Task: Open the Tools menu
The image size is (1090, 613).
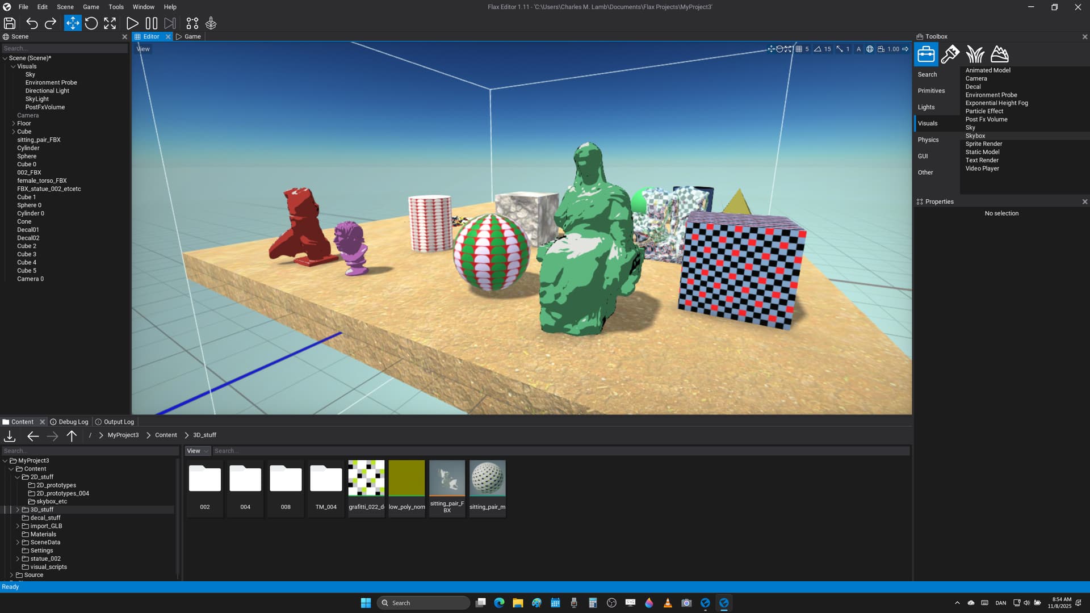Action: coord(116,7)
